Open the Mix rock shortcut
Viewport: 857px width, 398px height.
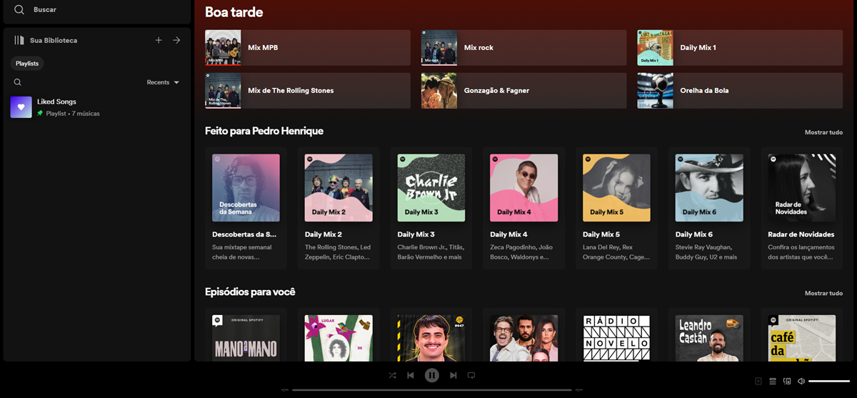coord(523,48)
